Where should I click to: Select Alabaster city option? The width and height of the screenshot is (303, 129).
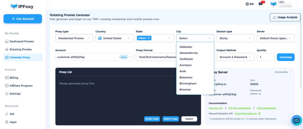(195, 47)
